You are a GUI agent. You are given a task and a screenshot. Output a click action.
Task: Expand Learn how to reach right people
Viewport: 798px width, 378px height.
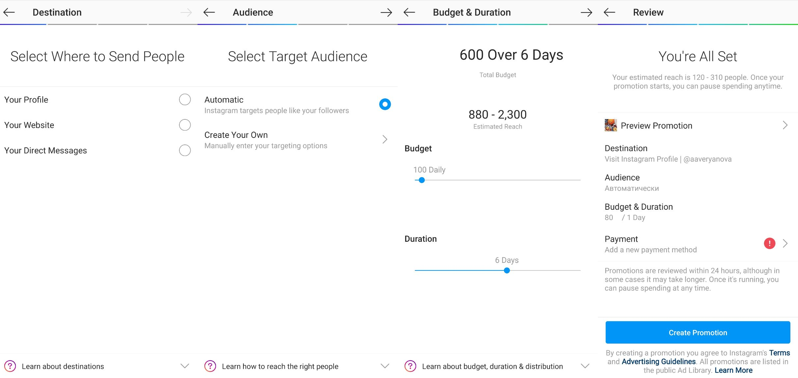coord(385,366)
